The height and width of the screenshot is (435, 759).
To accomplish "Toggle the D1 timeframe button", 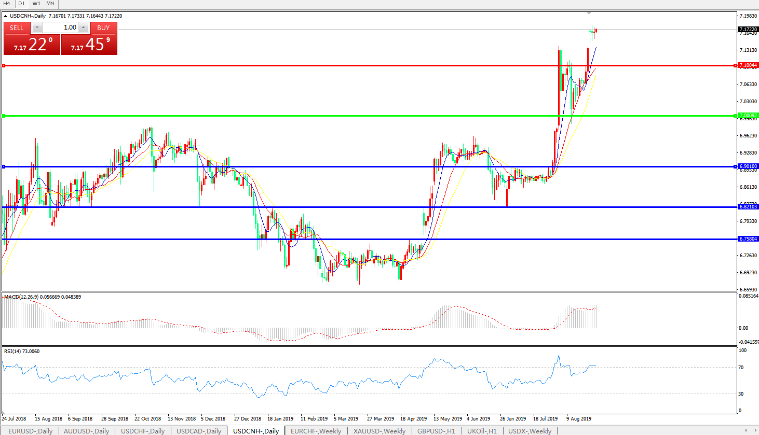I will (21, 4).
